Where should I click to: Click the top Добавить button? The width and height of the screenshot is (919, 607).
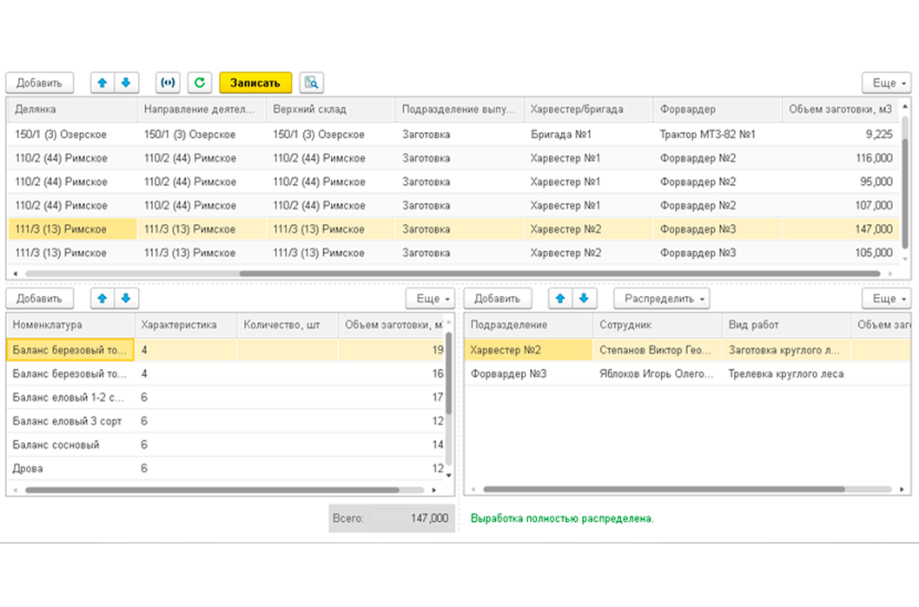tap(39, 82)
